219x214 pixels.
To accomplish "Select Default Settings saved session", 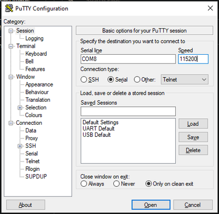I will tap(101, 122).
